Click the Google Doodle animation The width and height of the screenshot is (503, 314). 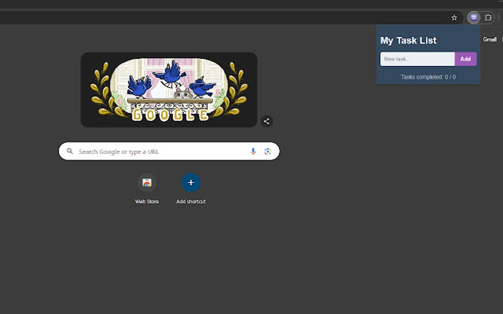[169, 90]
